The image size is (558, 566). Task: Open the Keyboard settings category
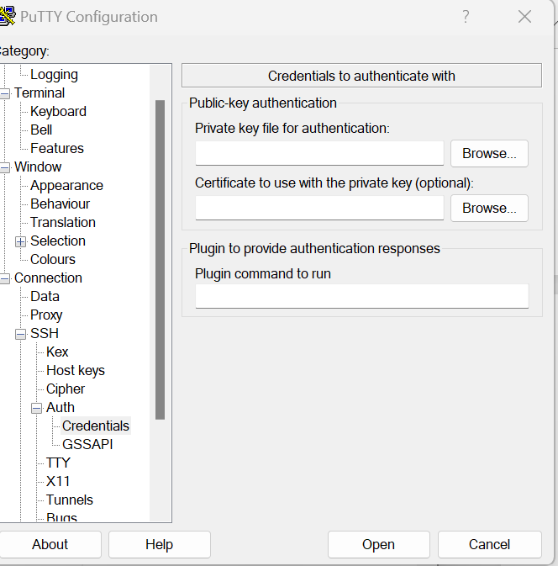[x=58, y=111]
